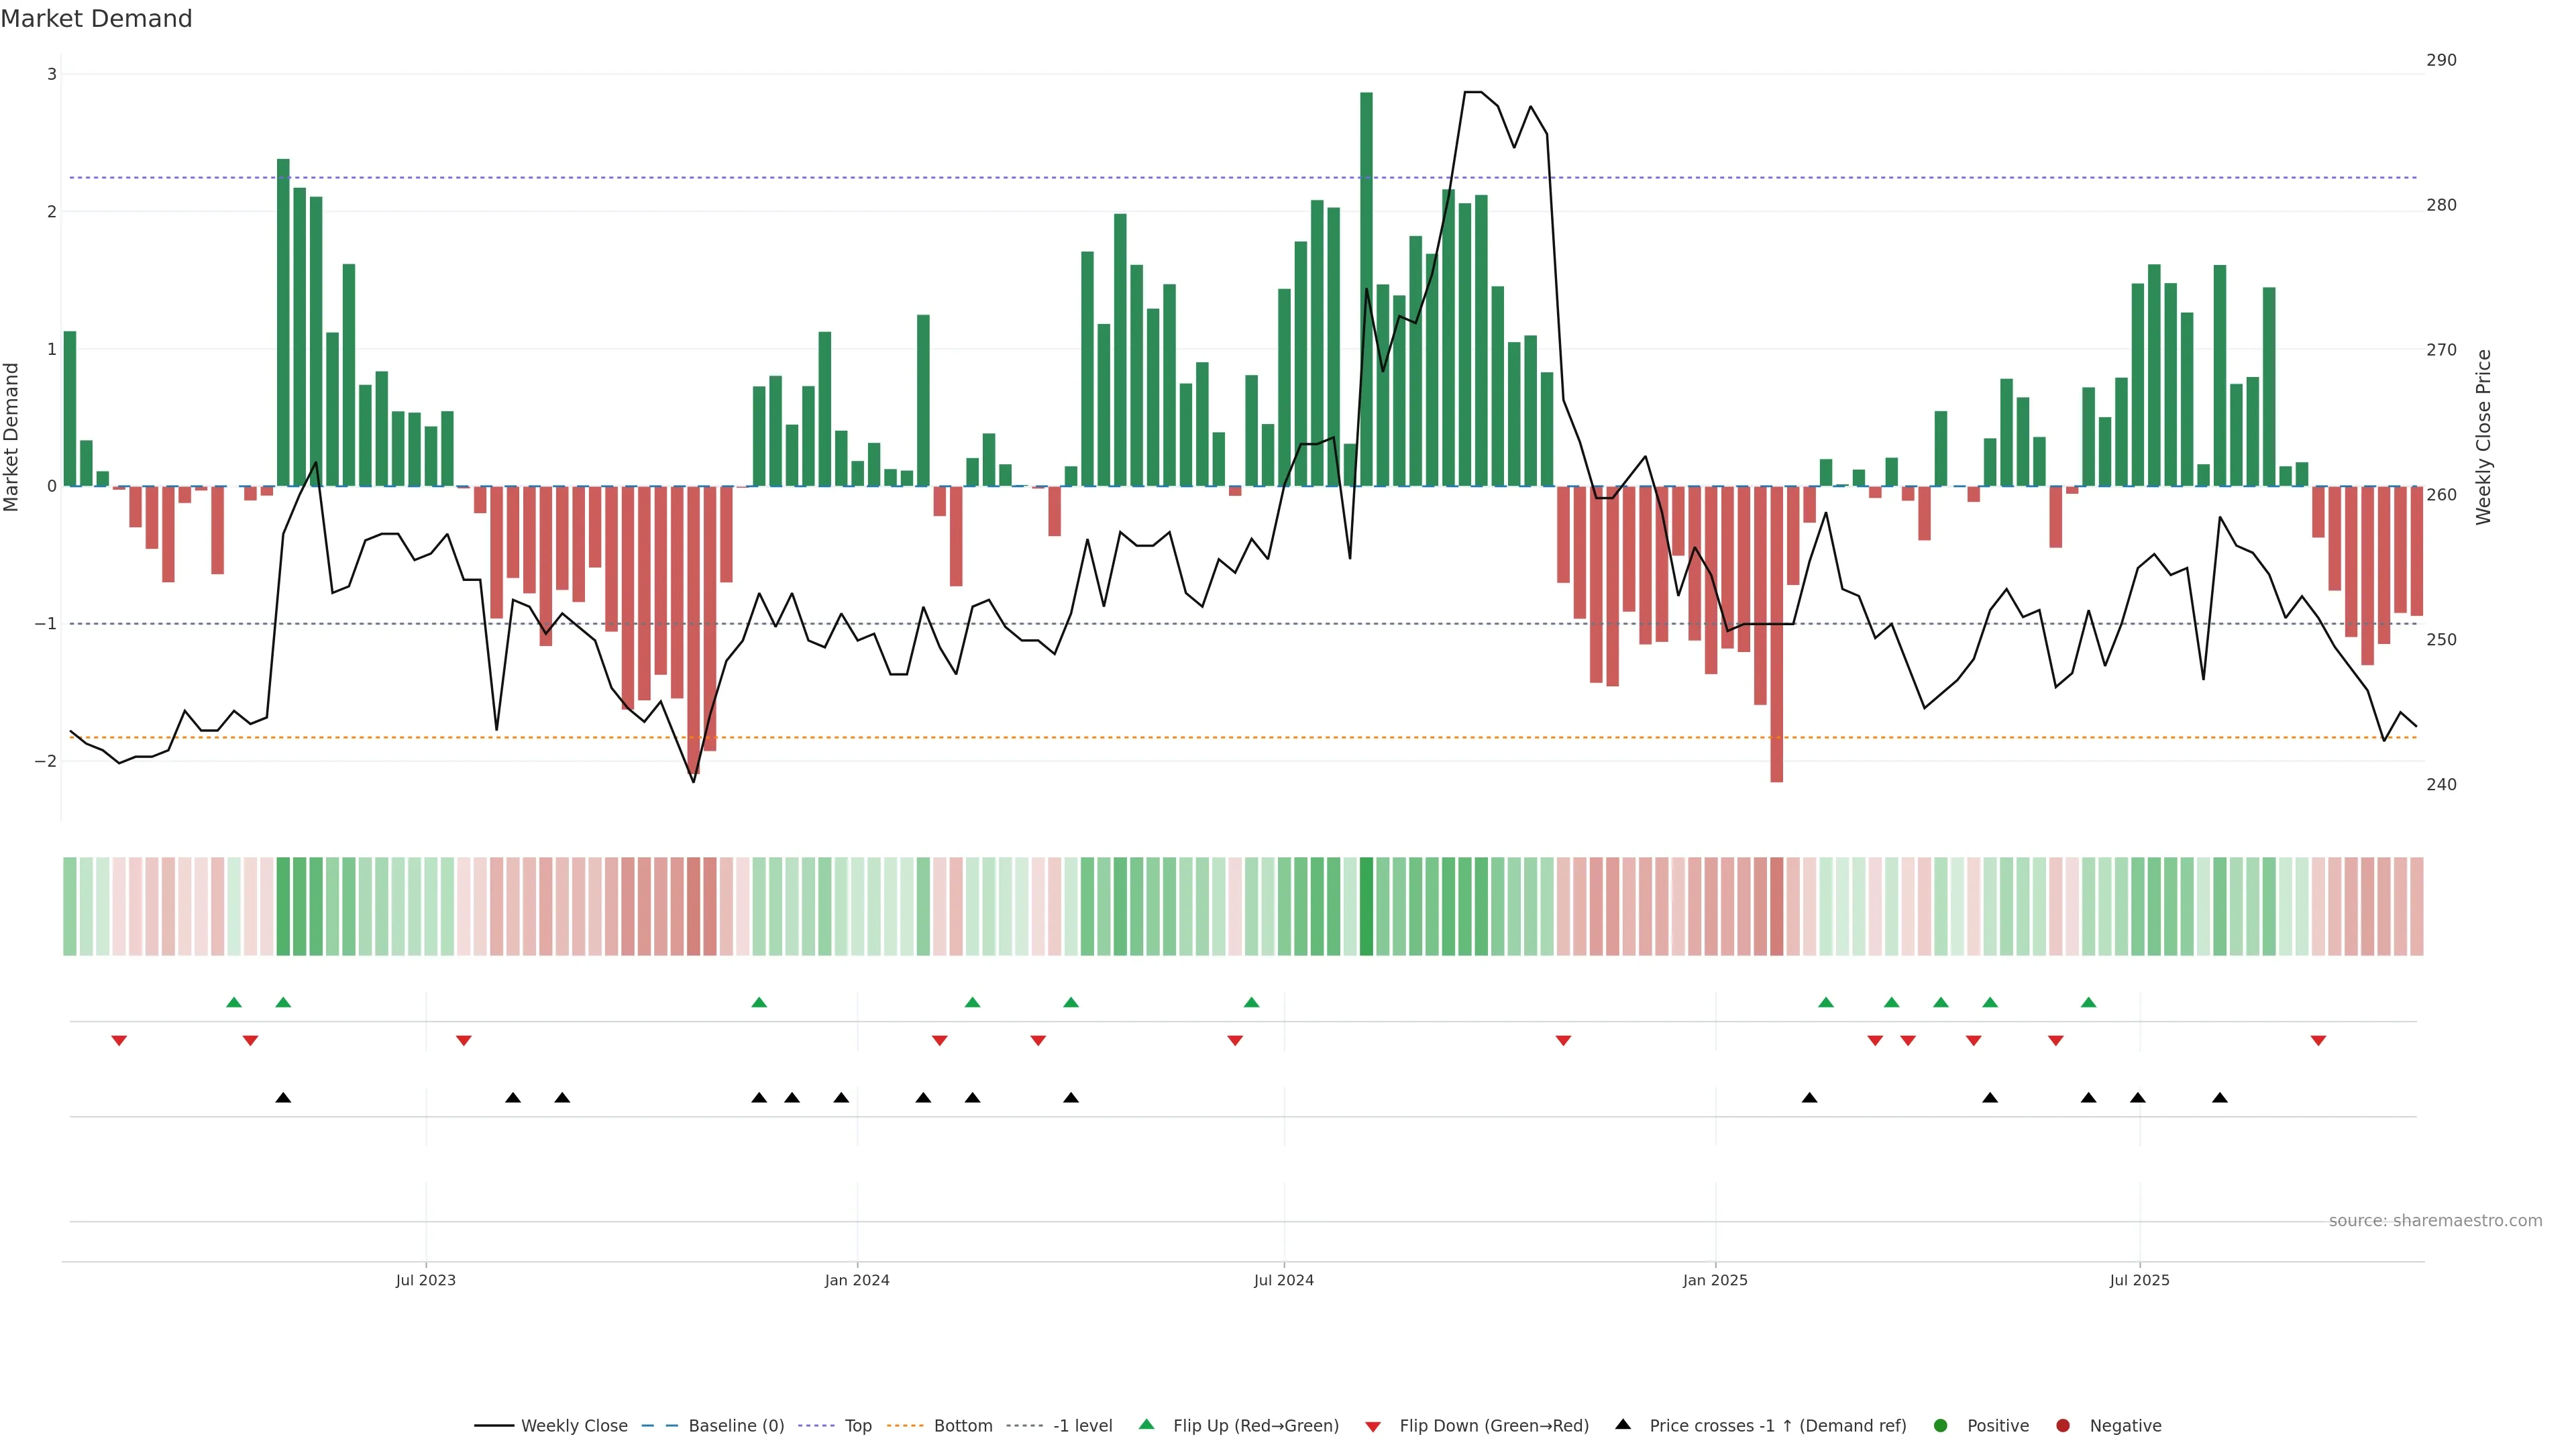This screenshot has width=2576, height=1449.
Task: Click the Jul 2024 x-axis label
Action: point(1284,1280)
